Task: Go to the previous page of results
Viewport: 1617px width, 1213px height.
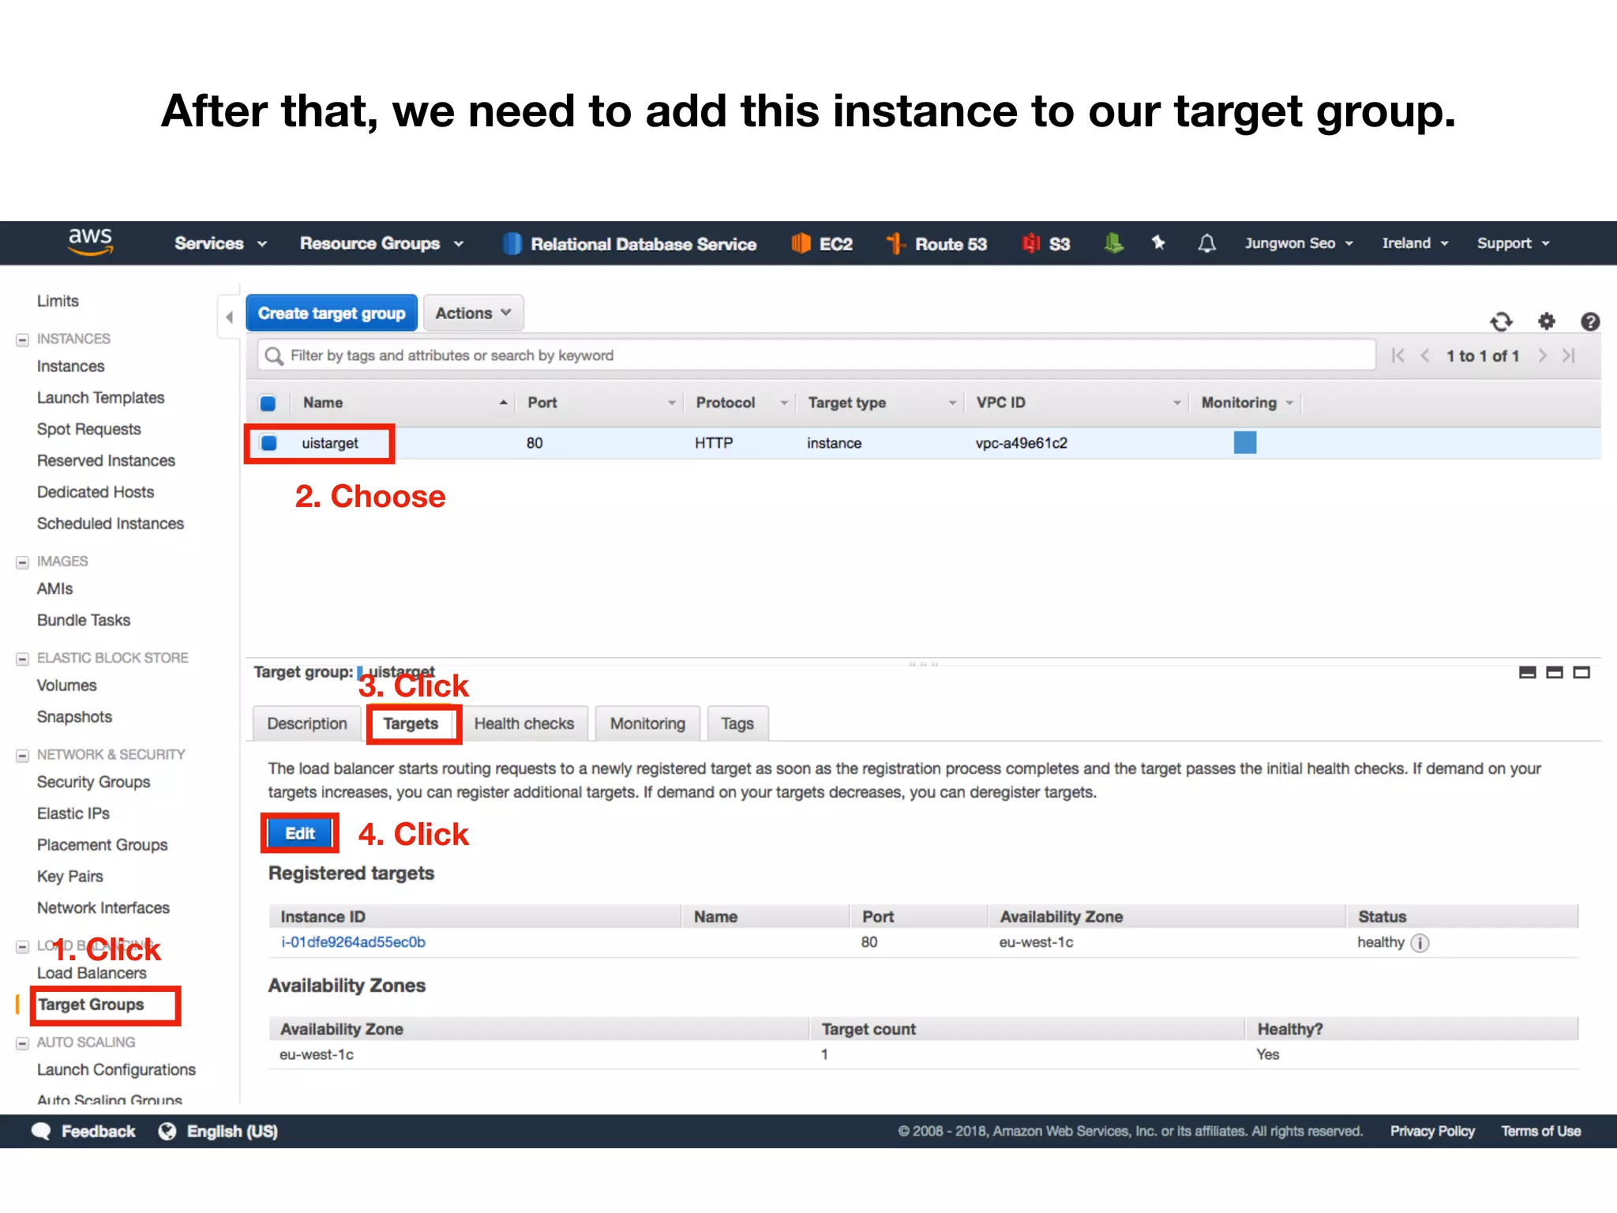Action: click(x=1425, y=356)
